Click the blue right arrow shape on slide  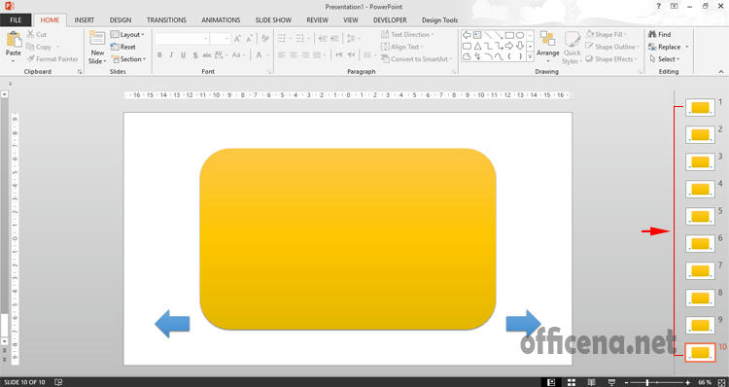pyautogui.click(x=523, y=323)
